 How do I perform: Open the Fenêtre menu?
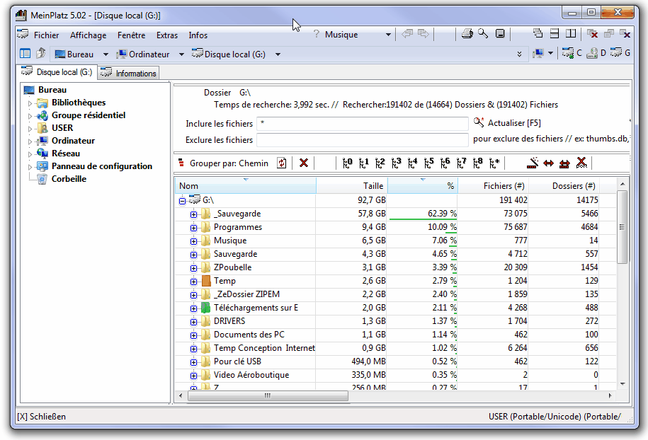click(x=132, y=35)
